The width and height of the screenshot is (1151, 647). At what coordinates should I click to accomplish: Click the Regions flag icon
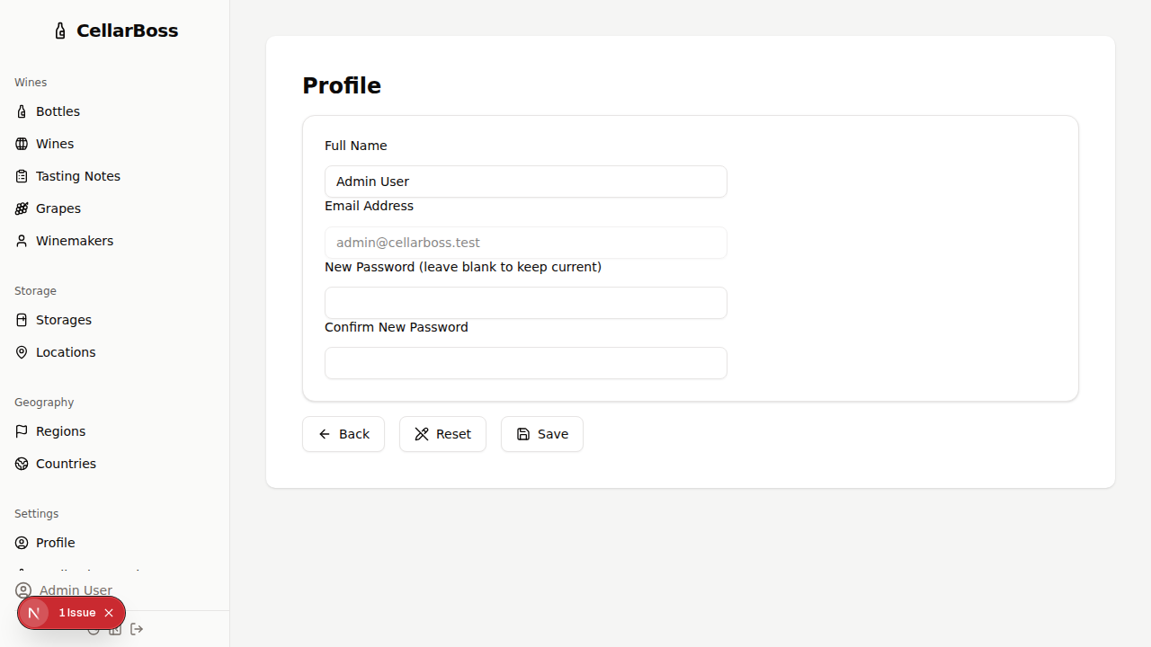(x=22, y=431)
